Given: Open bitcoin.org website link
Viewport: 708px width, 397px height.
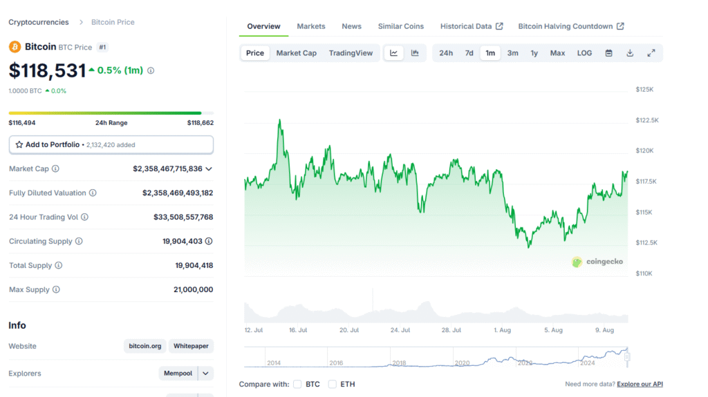Looking at the screenshot, I should tap(145, 346).
